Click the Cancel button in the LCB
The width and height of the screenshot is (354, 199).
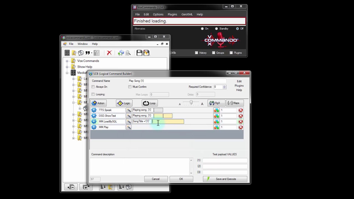(155, 179)
